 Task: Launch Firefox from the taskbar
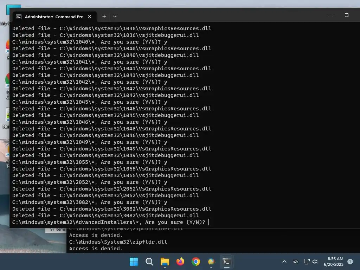[x=180, y=262]
